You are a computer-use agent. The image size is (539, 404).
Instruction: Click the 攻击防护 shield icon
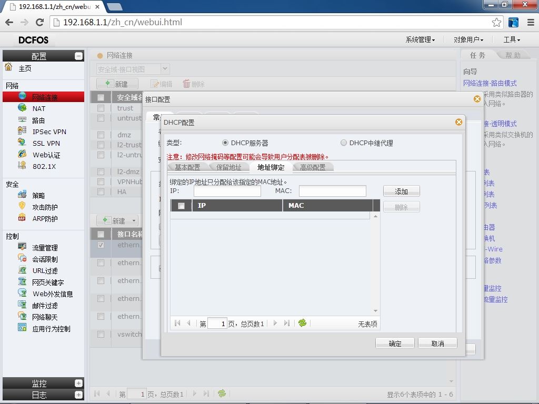pyautogui.click(x=22, y=206)
